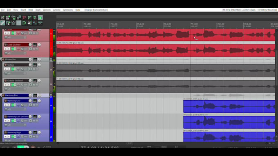Open the File menu
The height and width of the screenshot is (156, 278).
point(3,10)
